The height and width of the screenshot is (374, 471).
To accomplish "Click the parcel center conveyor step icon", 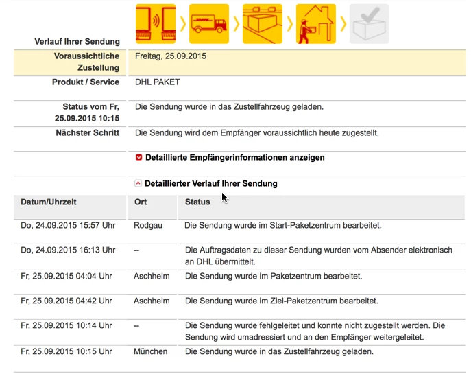I will coord(263,24).
